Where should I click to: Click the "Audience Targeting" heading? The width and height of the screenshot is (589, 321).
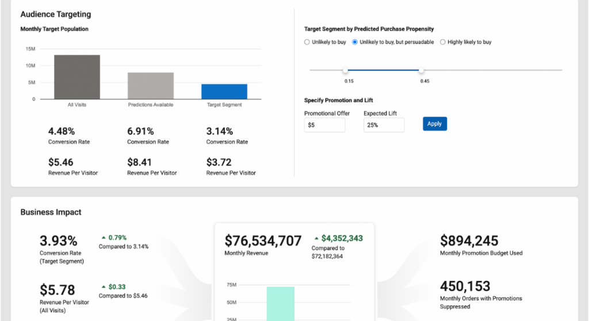[56, 14]
